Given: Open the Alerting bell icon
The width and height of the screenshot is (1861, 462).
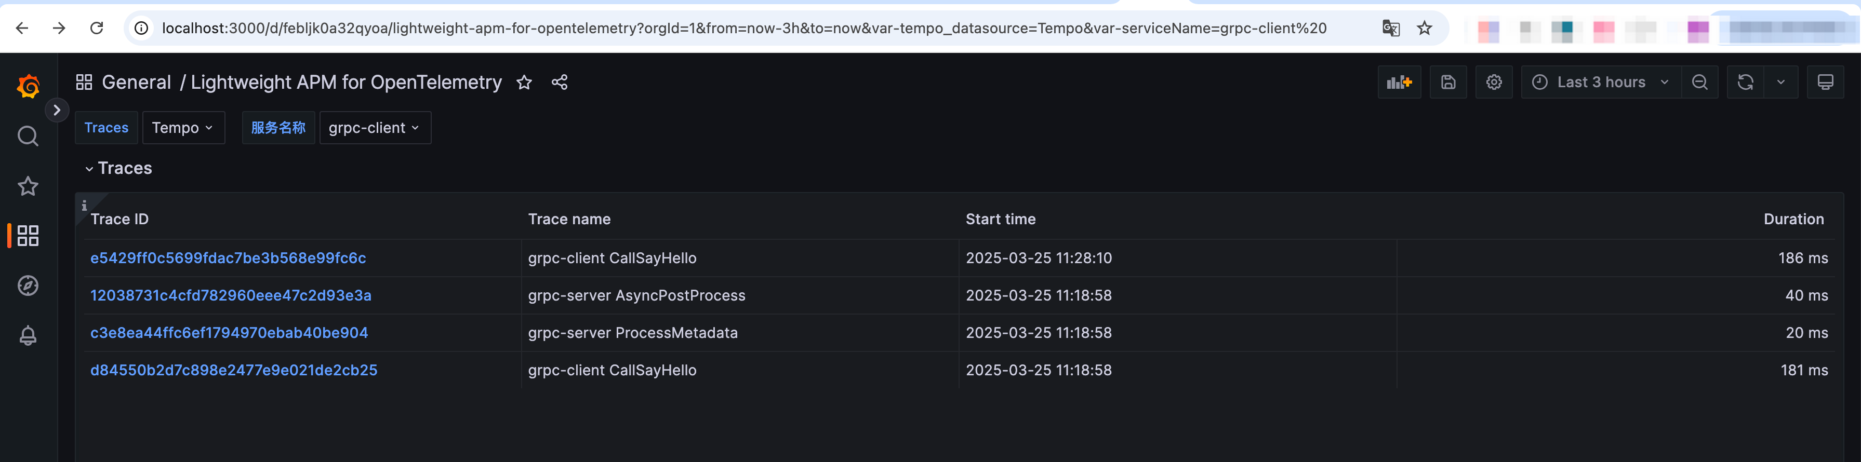Looking at the screenshot, I should point(28,334).
